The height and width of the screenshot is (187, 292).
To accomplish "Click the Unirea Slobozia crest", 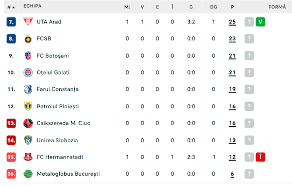I will (28, 140).
